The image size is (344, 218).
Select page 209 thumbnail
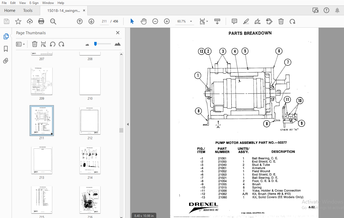pyautogui.click(x=42, y=81)
